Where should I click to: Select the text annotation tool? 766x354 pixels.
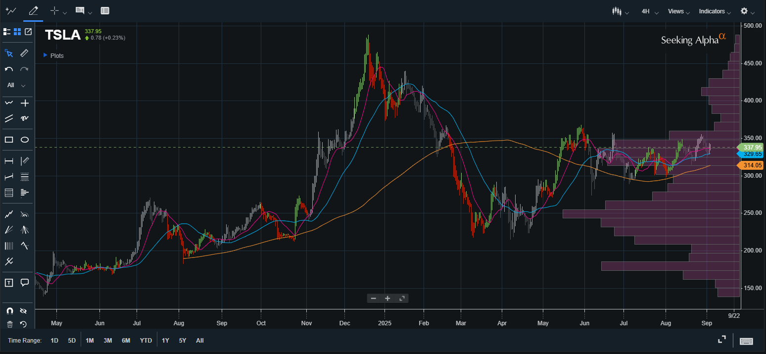click(9, 283)
